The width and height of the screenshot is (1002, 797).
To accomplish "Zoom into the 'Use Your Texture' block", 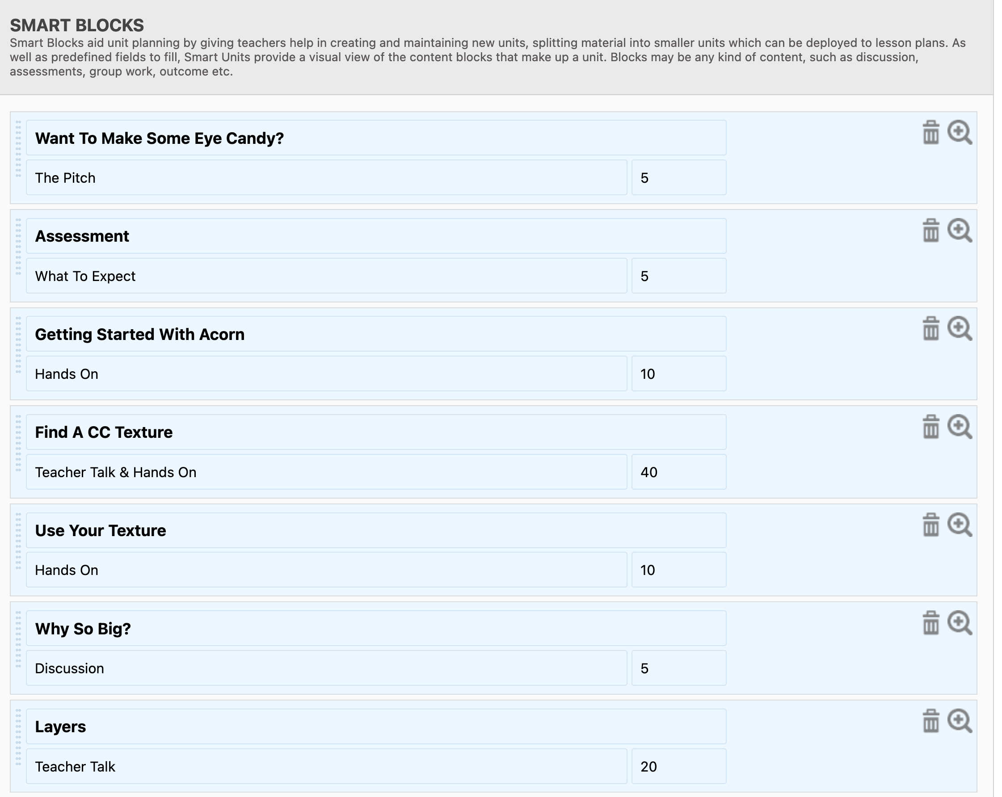I will point(959,525).
